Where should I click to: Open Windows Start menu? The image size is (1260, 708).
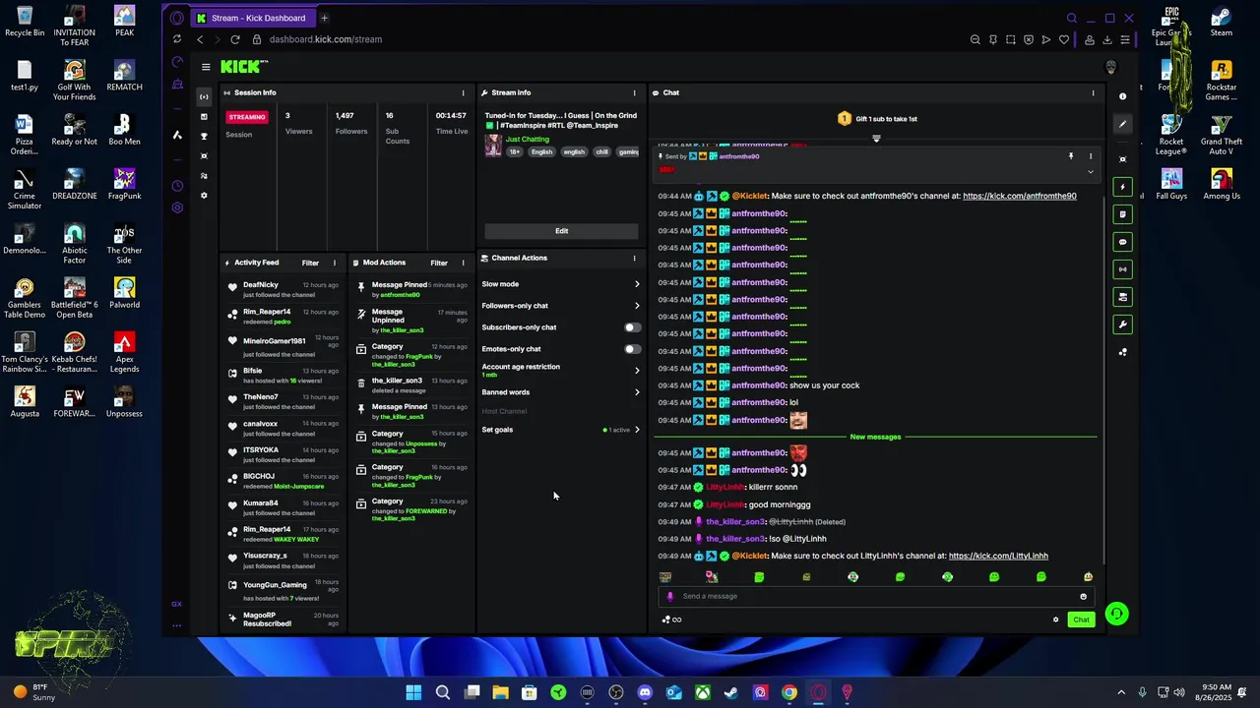pyautogui.click(x=413, y=692)
